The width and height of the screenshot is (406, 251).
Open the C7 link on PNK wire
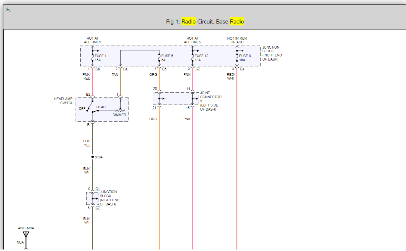(x=198, y=69)
